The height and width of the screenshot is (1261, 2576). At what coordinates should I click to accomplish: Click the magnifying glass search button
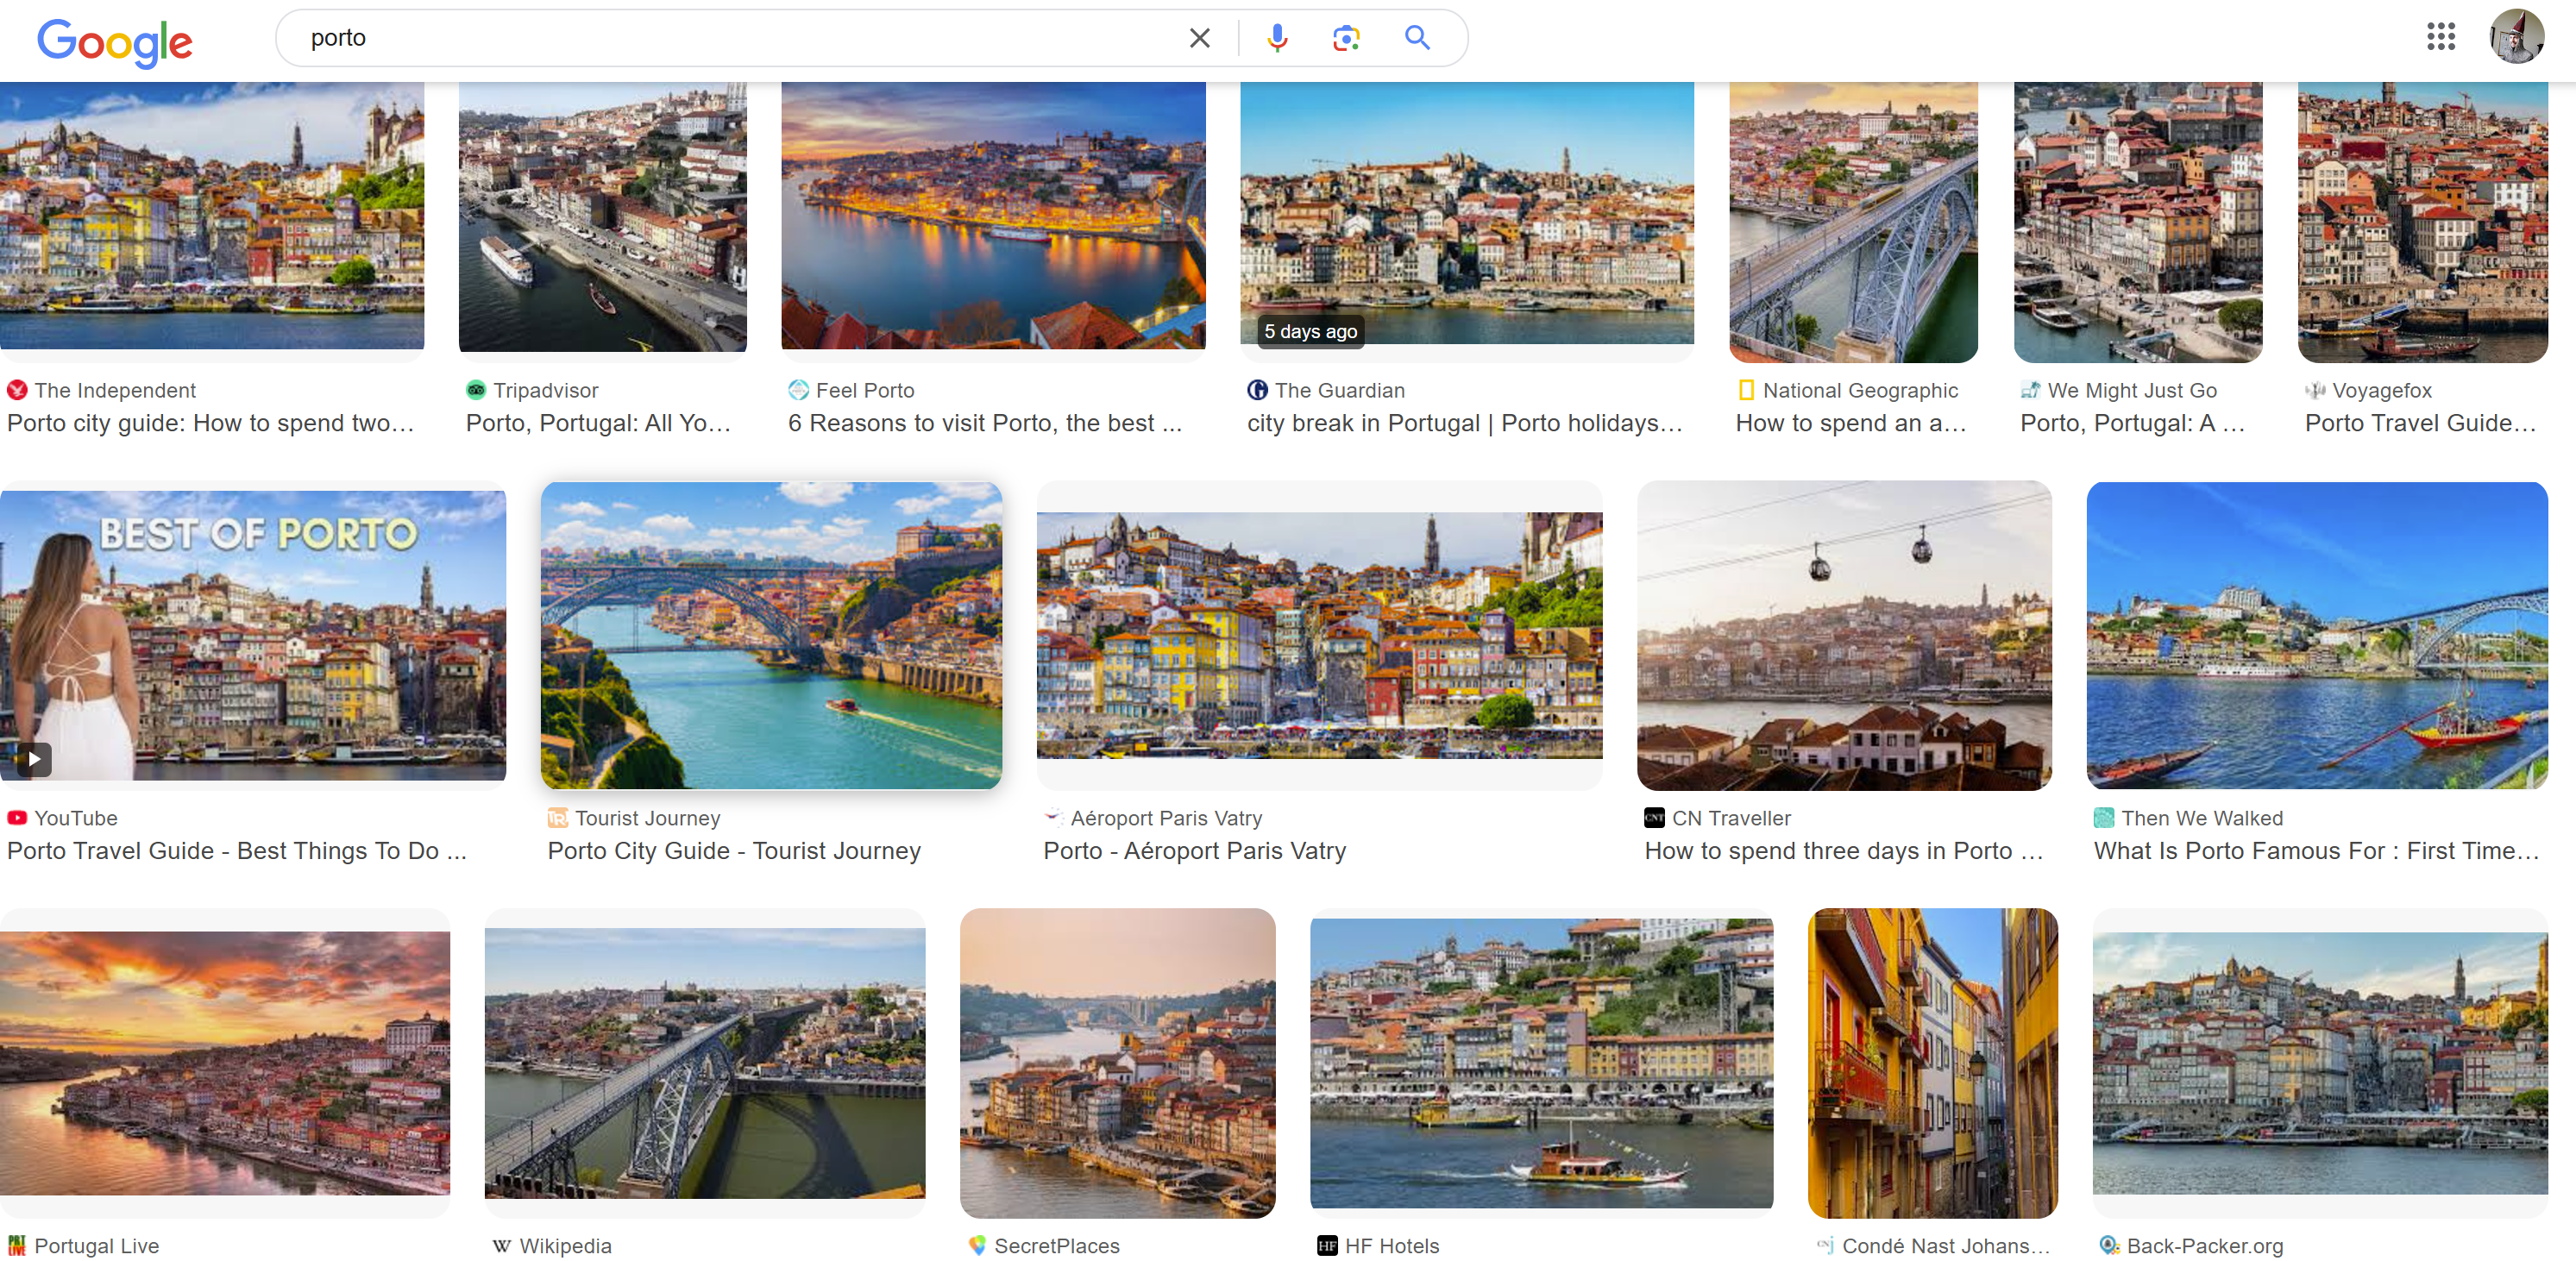tap(1416, 38)
